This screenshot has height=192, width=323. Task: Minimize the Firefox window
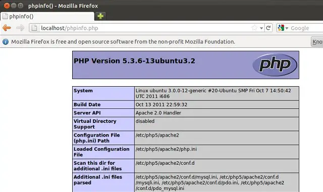click(14, 6)
